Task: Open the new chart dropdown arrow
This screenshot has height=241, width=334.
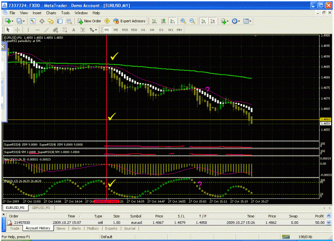Action: (x=12, y=21)
